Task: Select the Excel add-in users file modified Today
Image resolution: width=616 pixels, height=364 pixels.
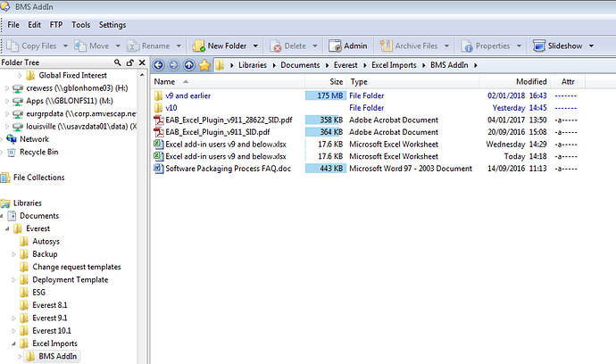Action: pyautogui.click(x=226, y=157)
